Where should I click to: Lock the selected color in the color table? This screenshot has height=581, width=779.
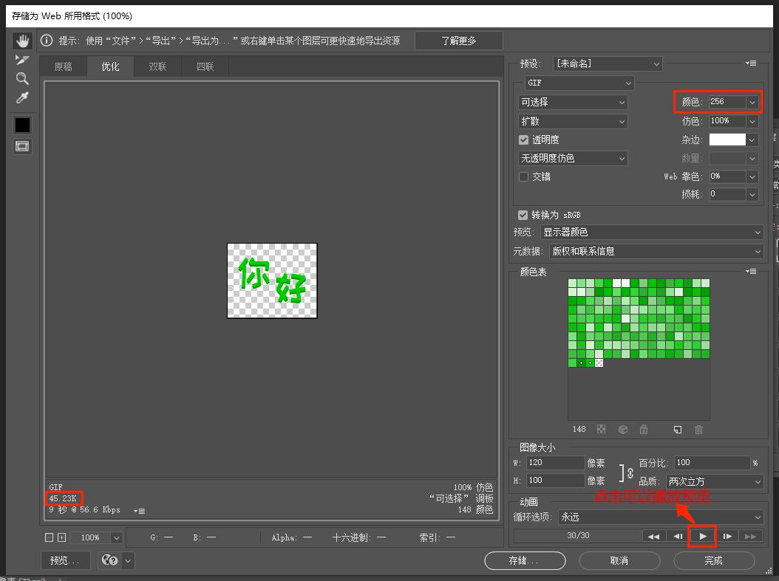pyautogui.click(x=644, y=429)
